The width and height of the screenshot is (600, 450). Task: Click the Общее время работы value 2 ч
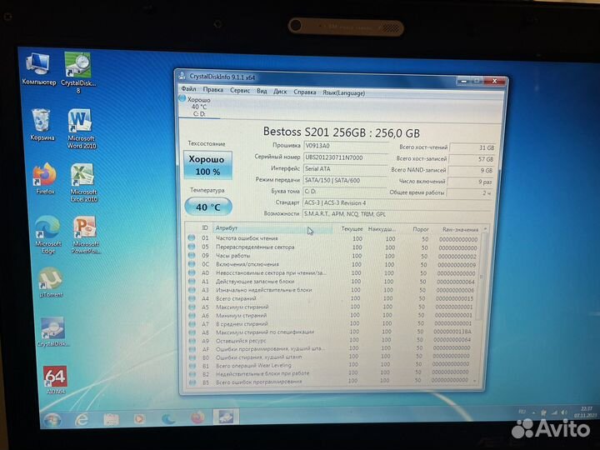click(469, 193)
